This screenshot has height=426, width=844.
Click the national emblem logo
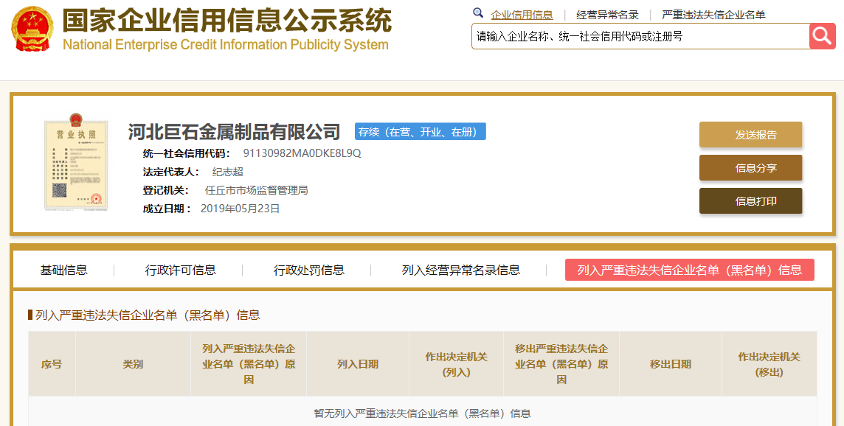coord(32,29)
